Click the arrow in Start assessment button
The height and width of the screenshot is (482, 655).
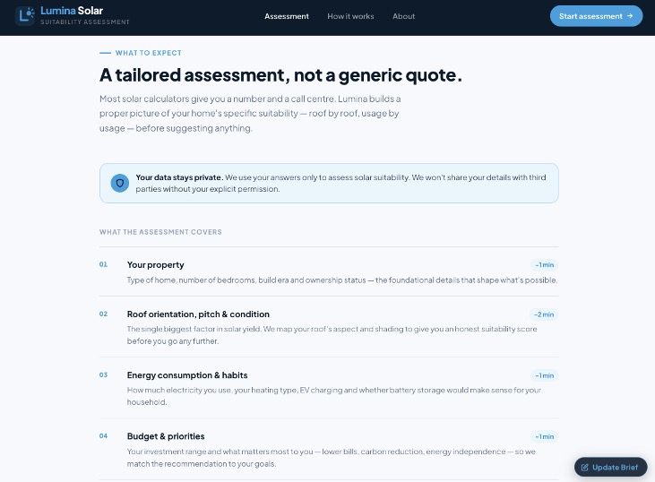coord(630,16)
